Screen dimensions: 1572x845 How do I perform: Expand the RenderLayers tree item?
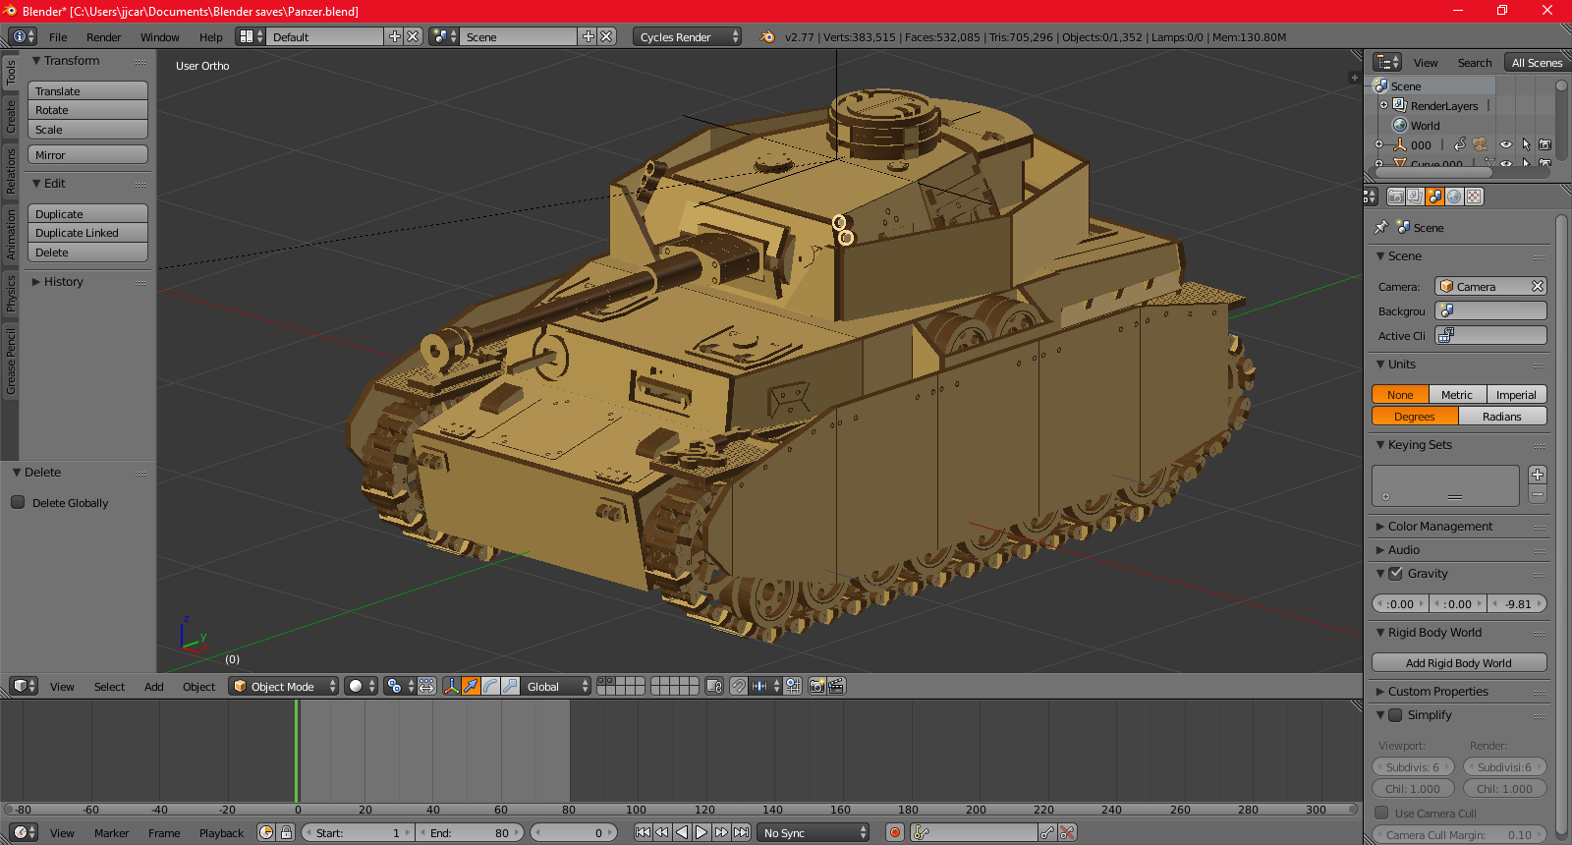1383,105
